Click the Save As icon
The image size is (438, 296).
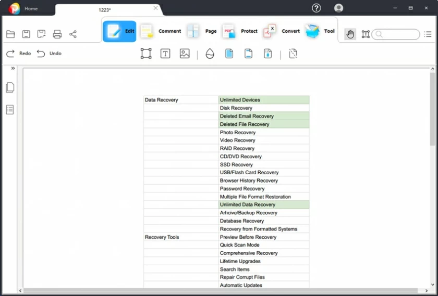pyautogui.click(x=41, y=34)
